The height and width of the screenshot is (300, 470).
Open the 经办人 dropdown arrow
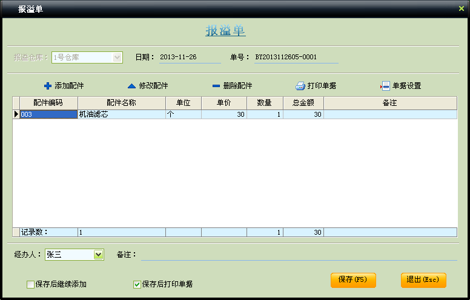tap(98, 255)
